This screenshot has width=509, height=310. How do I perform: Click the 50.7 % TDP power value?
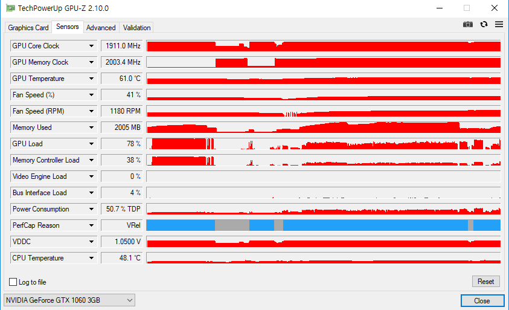122,209
